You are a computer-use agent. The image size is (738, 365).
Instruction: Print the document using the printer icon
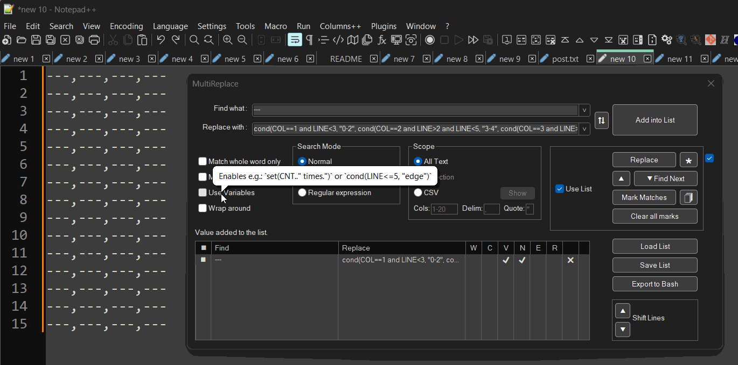94,40
